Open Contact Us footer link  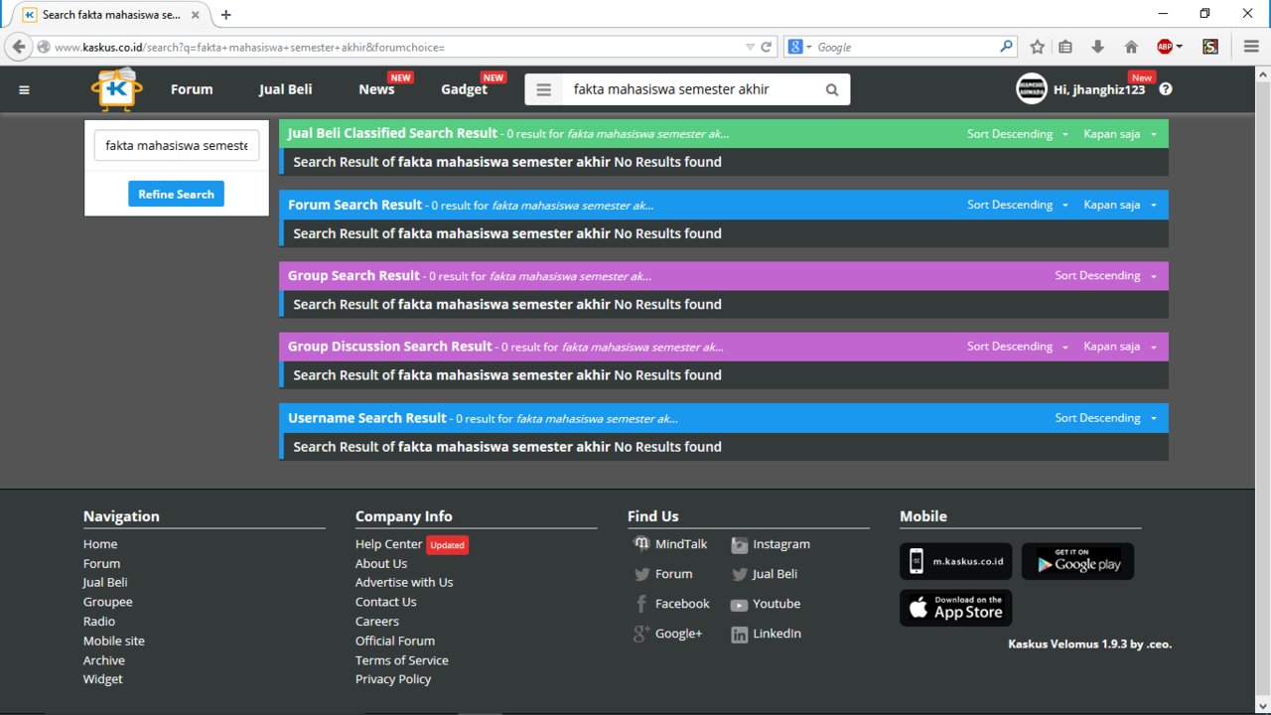[x=386, y=602]
